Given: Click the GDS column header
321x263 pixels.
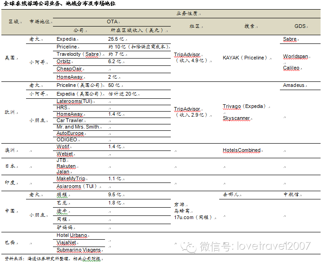Looking at the screenshot, I should tap(300, 26).
